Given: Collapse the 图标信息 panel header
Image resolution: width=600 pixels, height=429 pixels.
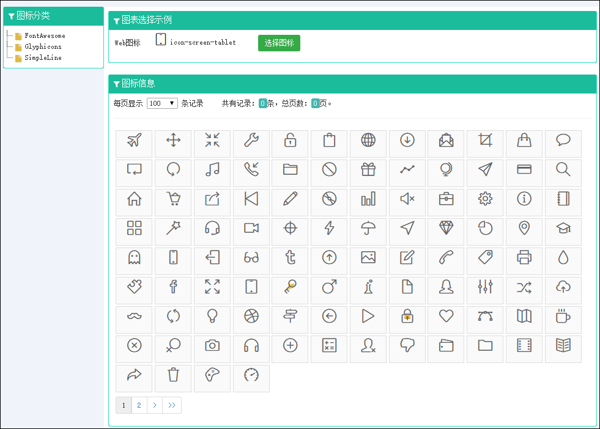Looking at the screenshot, I should pos(352,84).
